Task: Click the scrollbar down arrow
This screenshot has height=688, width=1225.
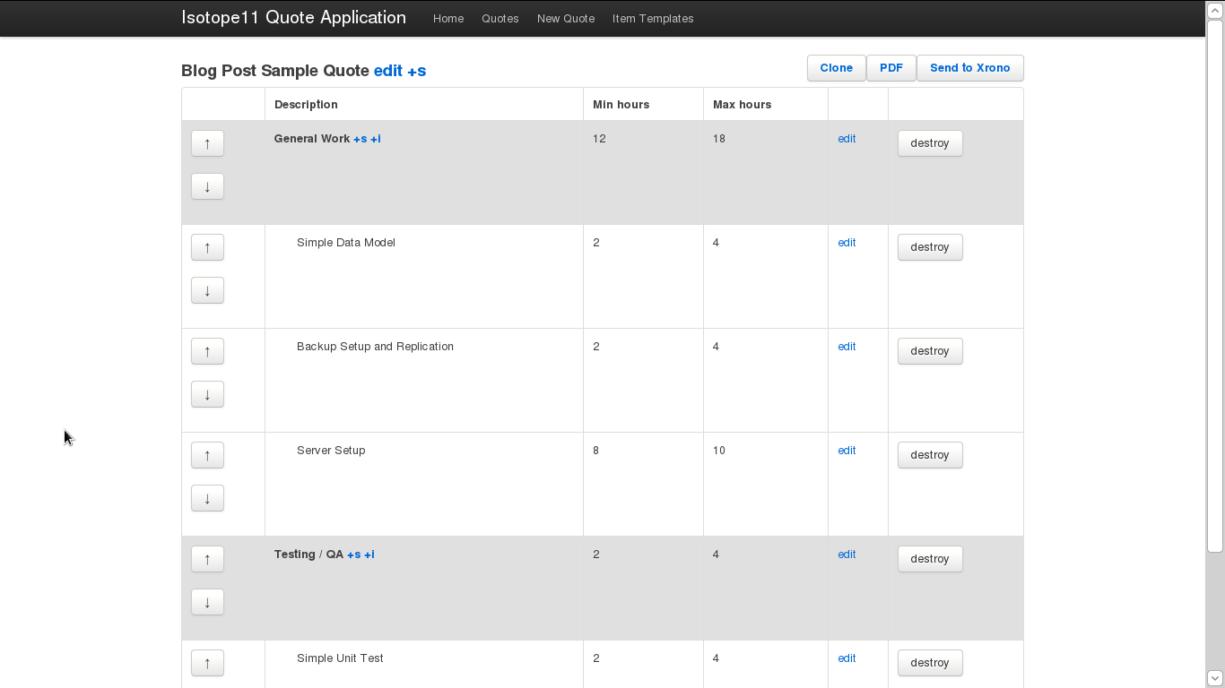Action: [1215, 678]
